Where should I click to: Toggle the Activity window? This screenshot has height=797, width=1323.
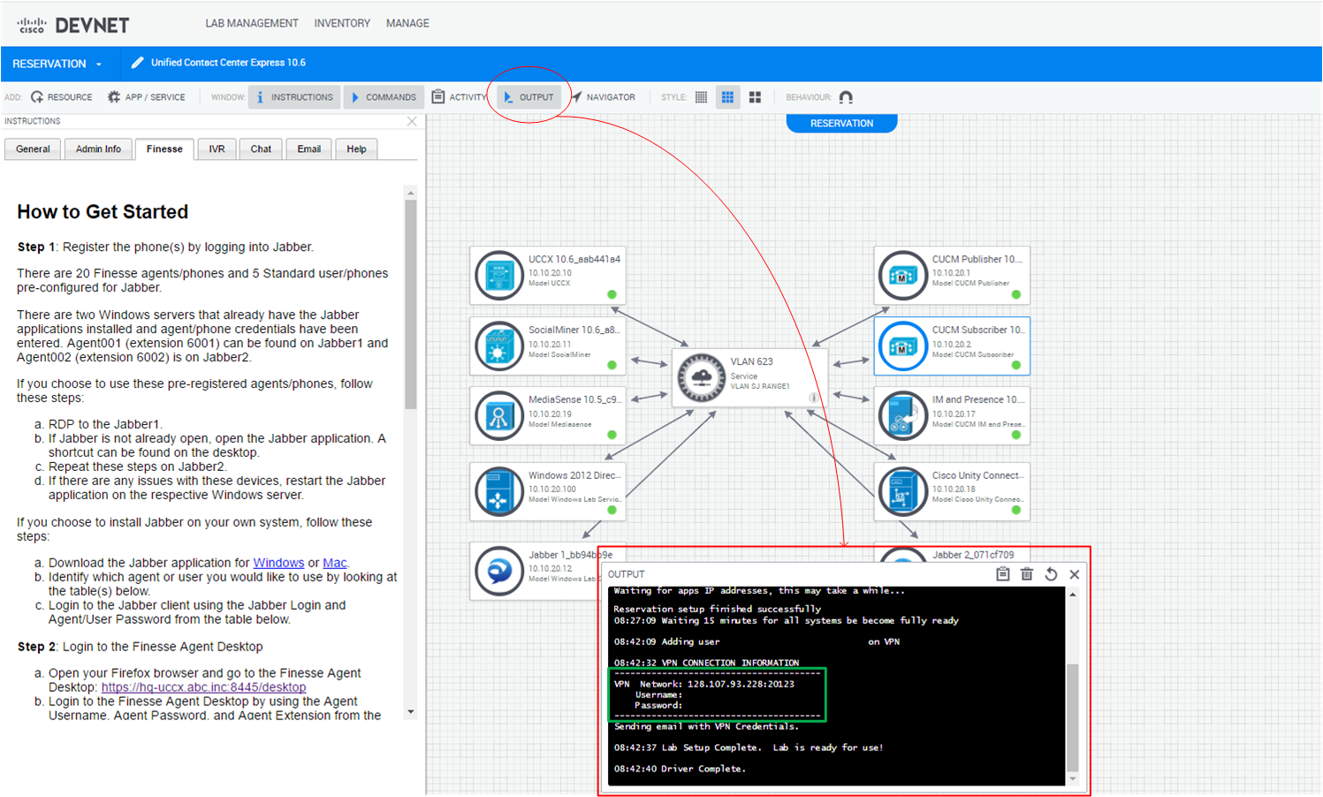(460, 97)
